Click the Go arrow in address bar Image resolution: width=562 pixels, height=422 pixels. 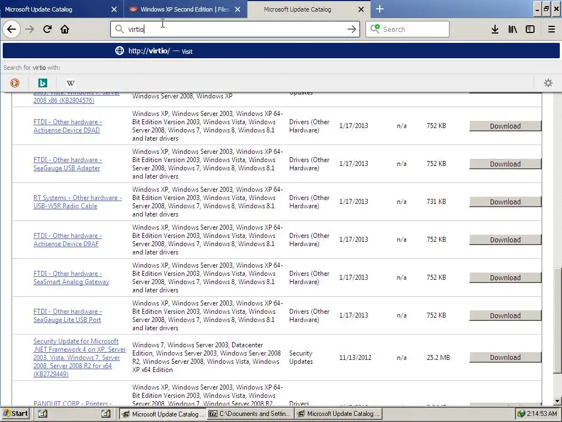(352, 29)
